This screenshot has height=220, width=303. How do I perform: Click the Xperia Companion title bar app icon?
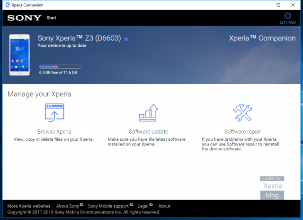tap(8, 5)
